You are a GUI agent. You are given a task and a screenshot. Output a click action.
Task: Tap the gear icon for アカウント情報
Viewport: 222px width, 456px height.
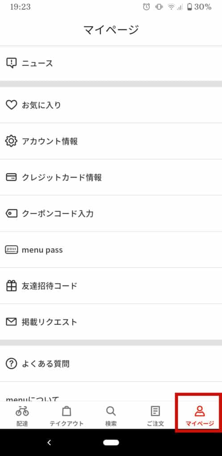pos(11,141)
